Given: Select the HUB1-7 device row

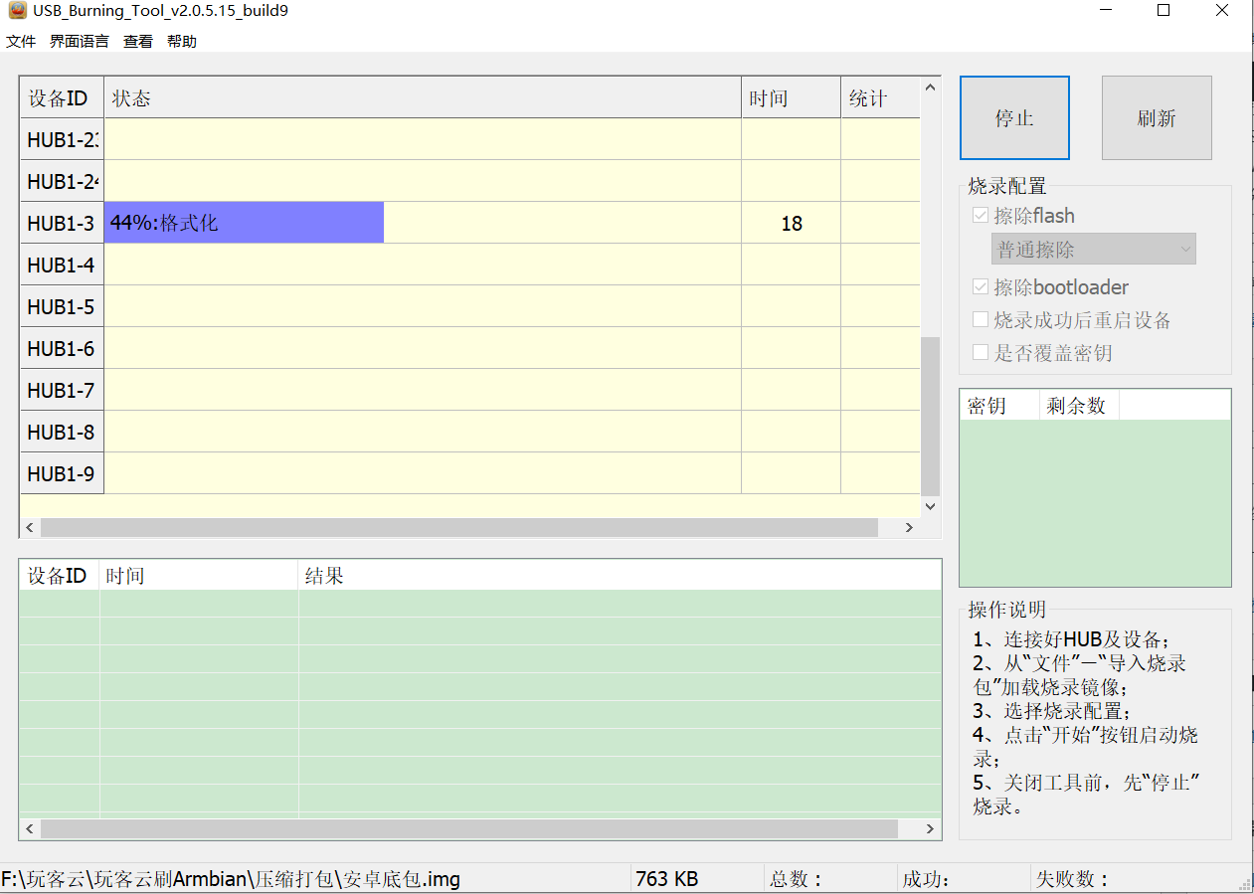Looking at the screenshot, I should click(x=470, y=390).
